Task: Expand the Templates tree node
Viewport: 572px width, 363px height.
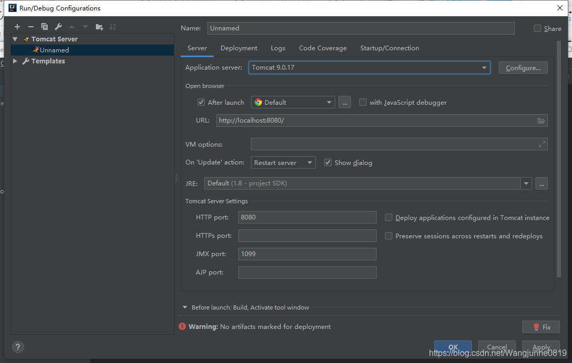Action: tap(15, 61)
